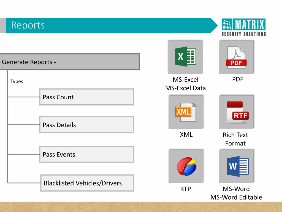Select the Pass Count report type
The width and height of the screenshot is (282, 212).
pyautogui.click(x=86, y=97)
